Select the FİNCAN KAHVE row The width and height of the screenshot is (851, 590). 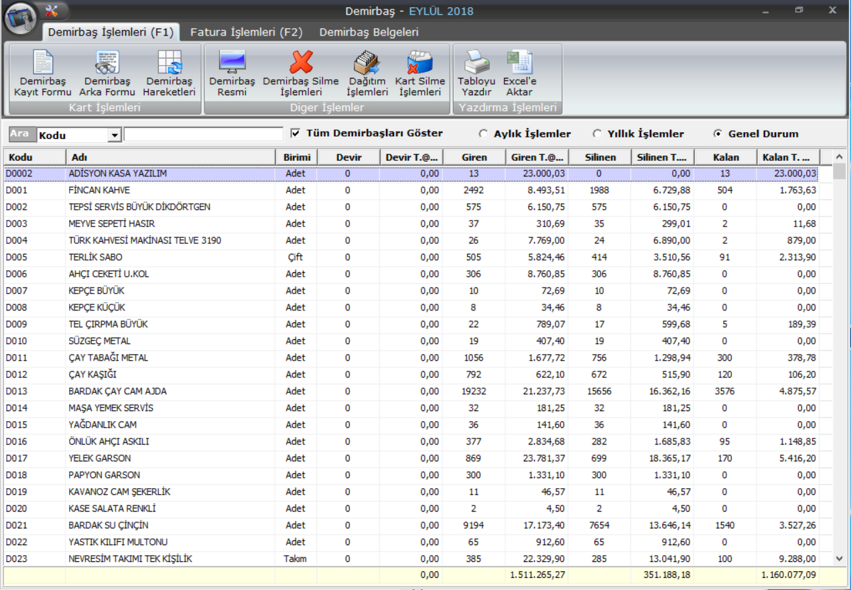click(x=99, y=190)
